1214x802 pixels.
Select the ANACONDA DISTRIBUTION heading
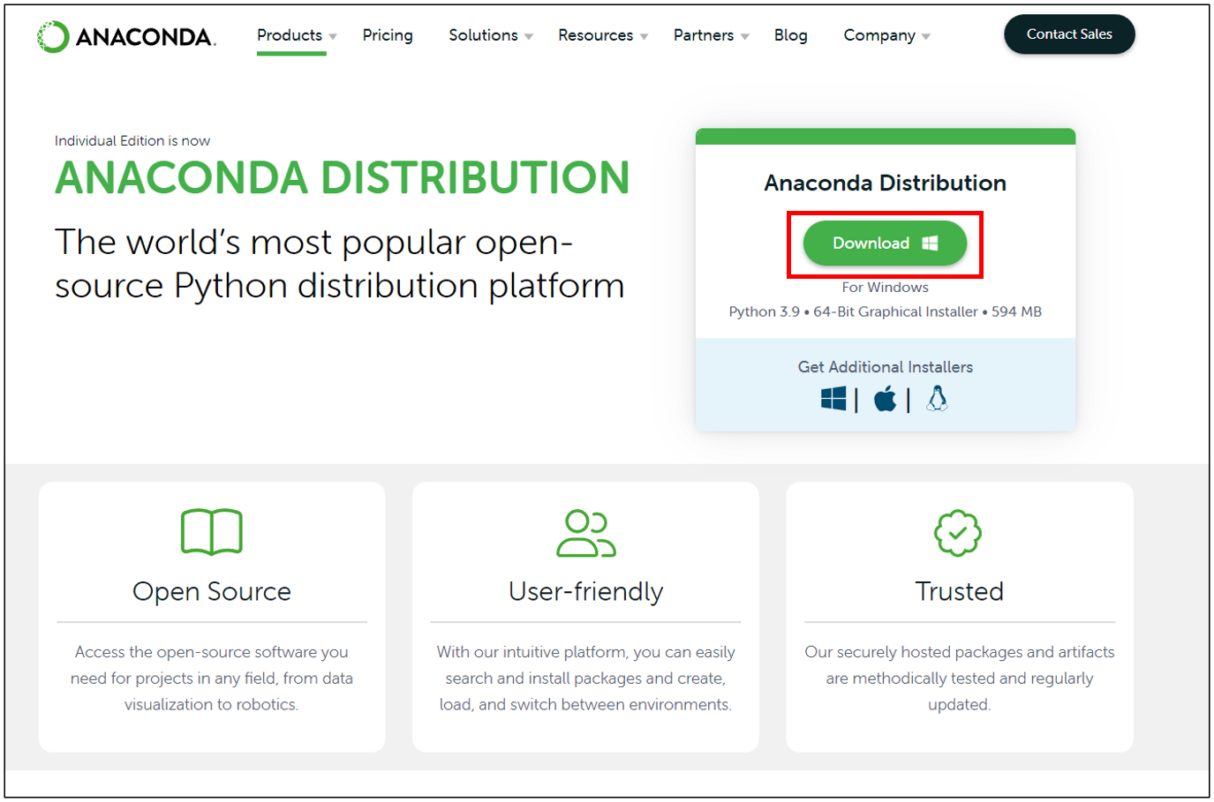click(343, 177)
